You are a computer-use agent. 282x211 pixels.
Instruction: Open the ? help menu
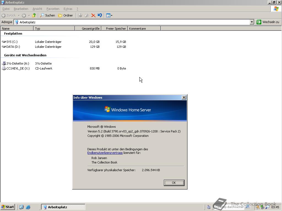tap(77, 9)
